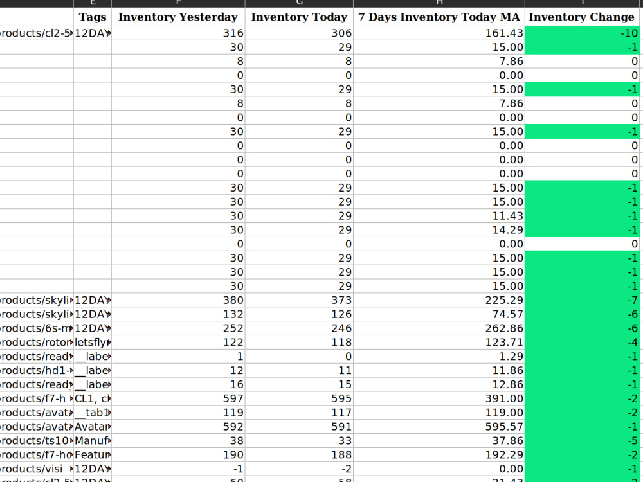Click the products/ts10 cell
643x482 pixels.
point(37,441)
